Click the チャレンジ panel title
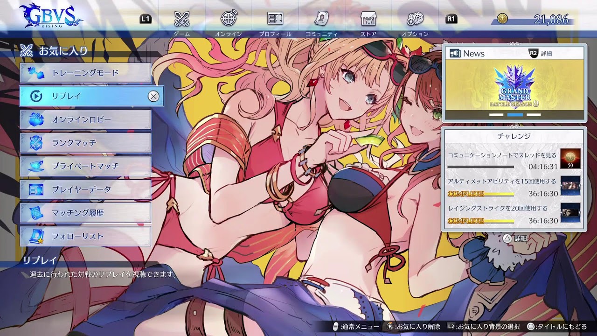The image size is (597, 336). (x=514, y=136)
